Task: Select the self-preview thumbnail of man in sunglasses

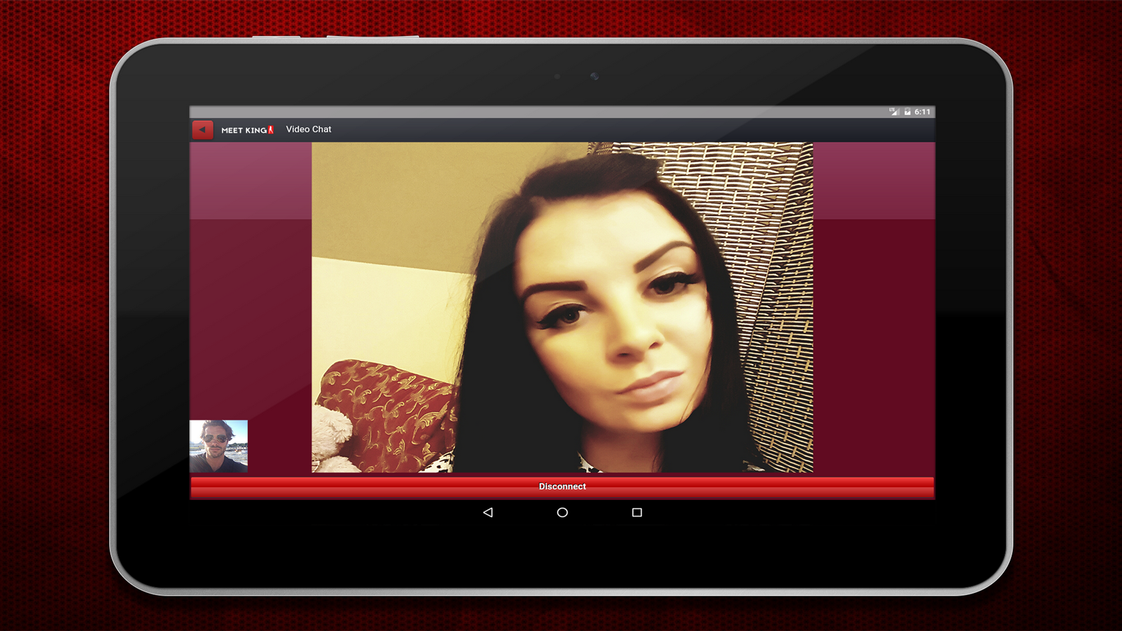Action: point(218,446)
